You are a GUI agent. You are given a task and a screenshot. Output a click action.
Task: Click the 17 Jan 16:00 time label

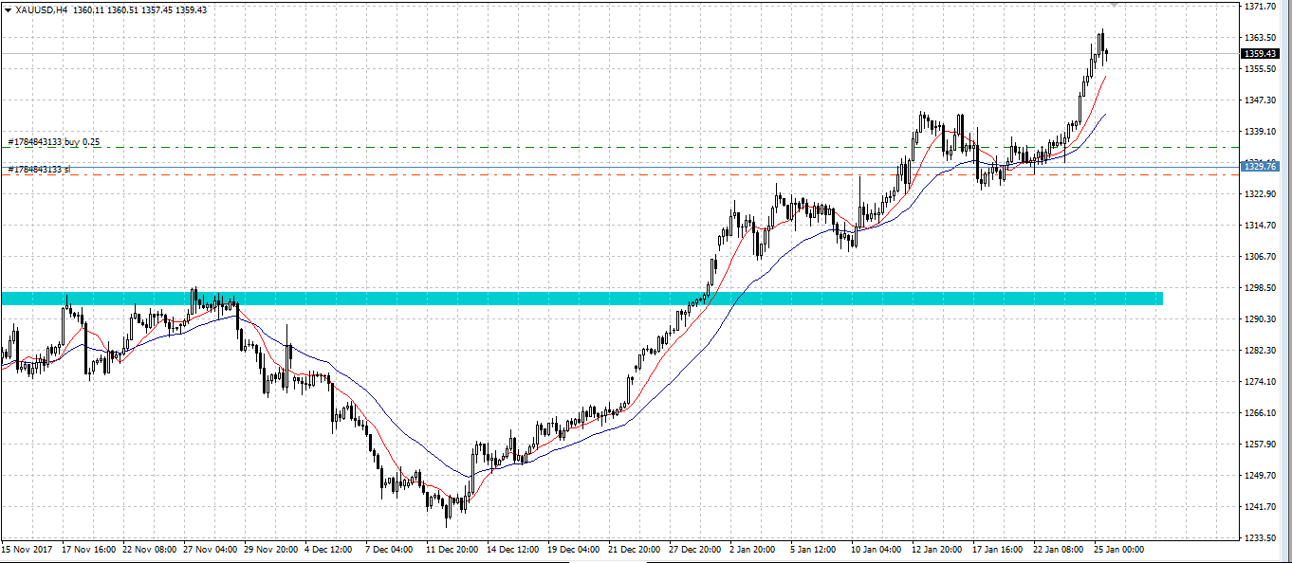pyautogui.click(x=999, y=550)
